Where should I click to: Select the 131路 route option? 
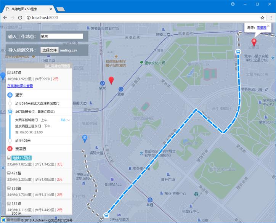click(x=39, y=207)
